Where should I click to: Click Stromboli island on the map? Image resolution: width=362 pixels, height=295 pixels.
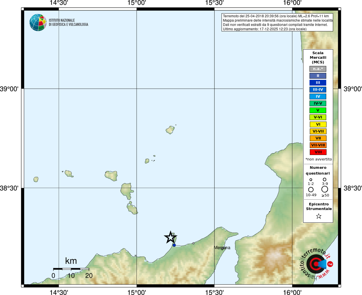[170, 130]
